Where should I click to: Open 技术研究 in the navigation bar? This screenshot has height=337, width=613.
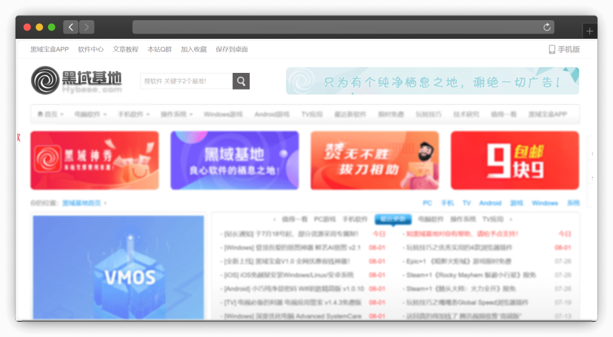(466, 114)
